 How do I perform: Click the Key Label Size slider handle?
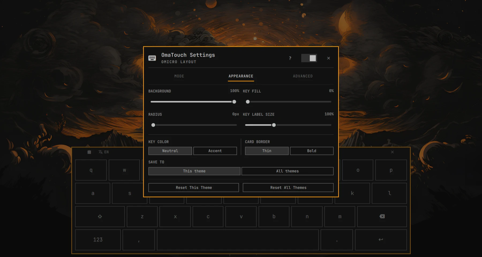(x=274, y=125)
